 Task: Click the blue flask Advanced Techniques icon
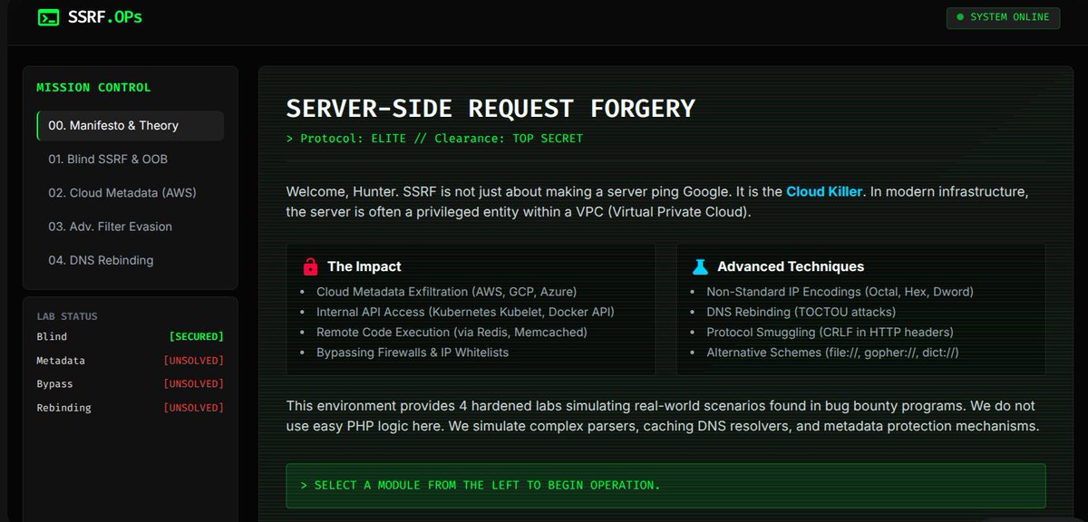(699, 266)
